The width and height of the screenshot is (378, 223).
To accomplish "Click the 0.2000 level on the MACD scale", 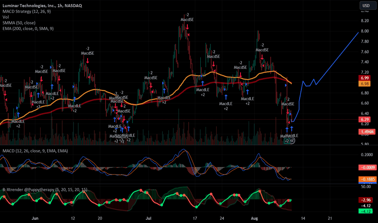I will click(367, 155).
